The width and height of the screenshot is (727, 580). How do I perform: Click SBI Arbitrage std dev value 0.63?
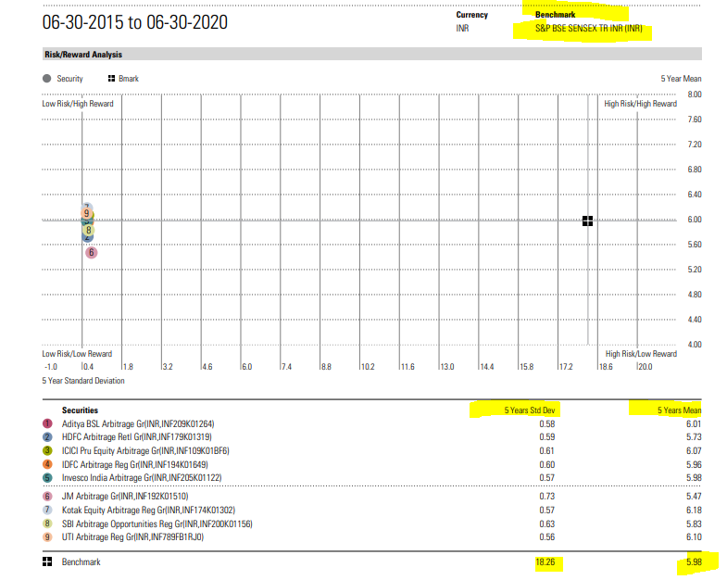coord(547,523)
